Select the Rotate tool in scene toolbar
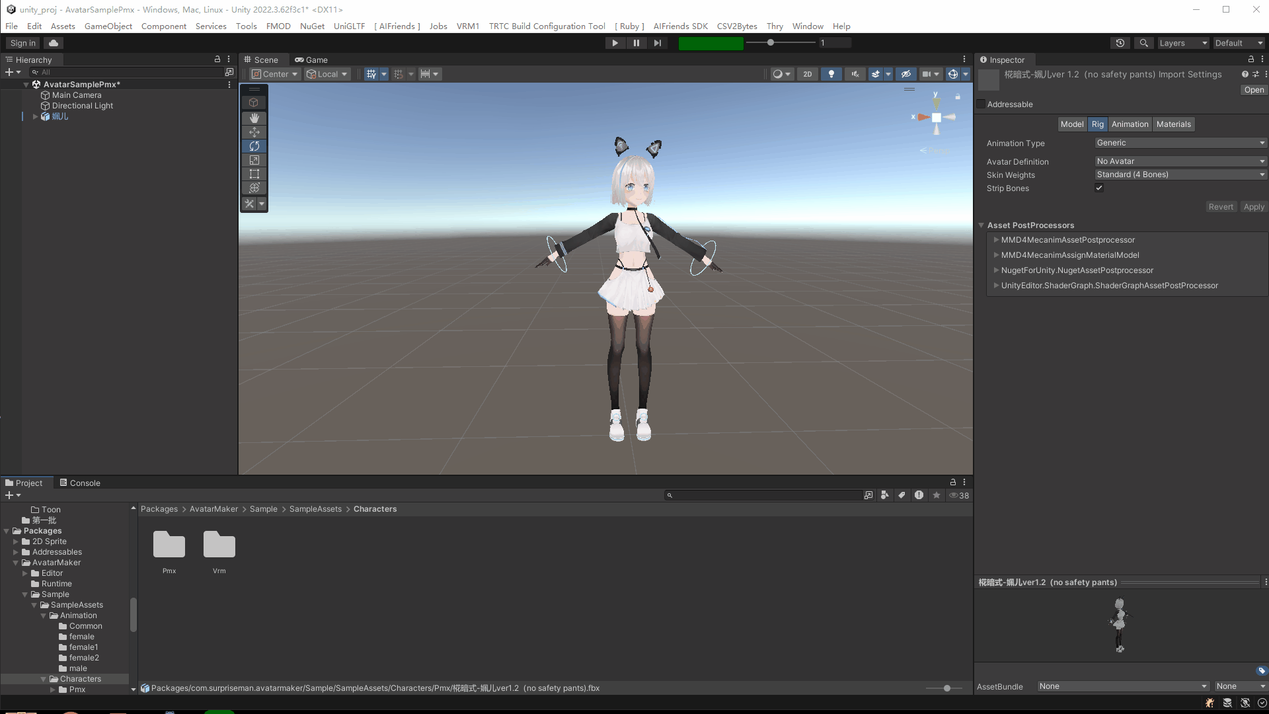The height and width of the screenshot is (714, 1269). coord(254,146)
